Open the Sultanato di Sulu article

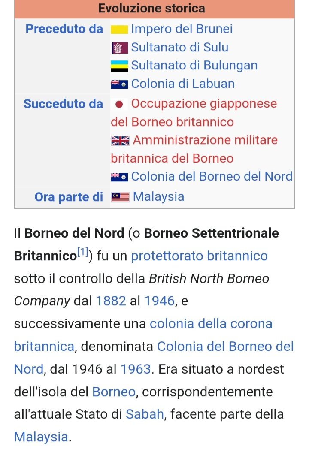(179, 47)
